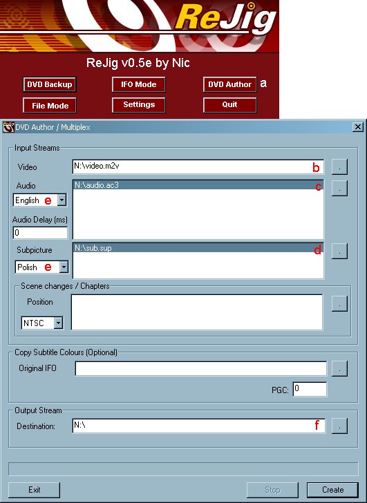Image resolution: width=367 pixels, height=503 pixels.
Task: Click the Original IFO browse button
Action: pyautogui.click(x=339, y=368)
